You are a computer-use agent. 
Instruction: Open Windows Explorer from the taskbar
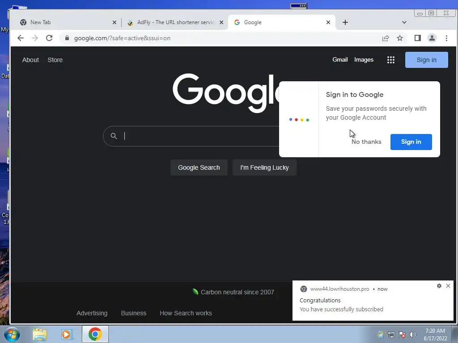point(40,335)
